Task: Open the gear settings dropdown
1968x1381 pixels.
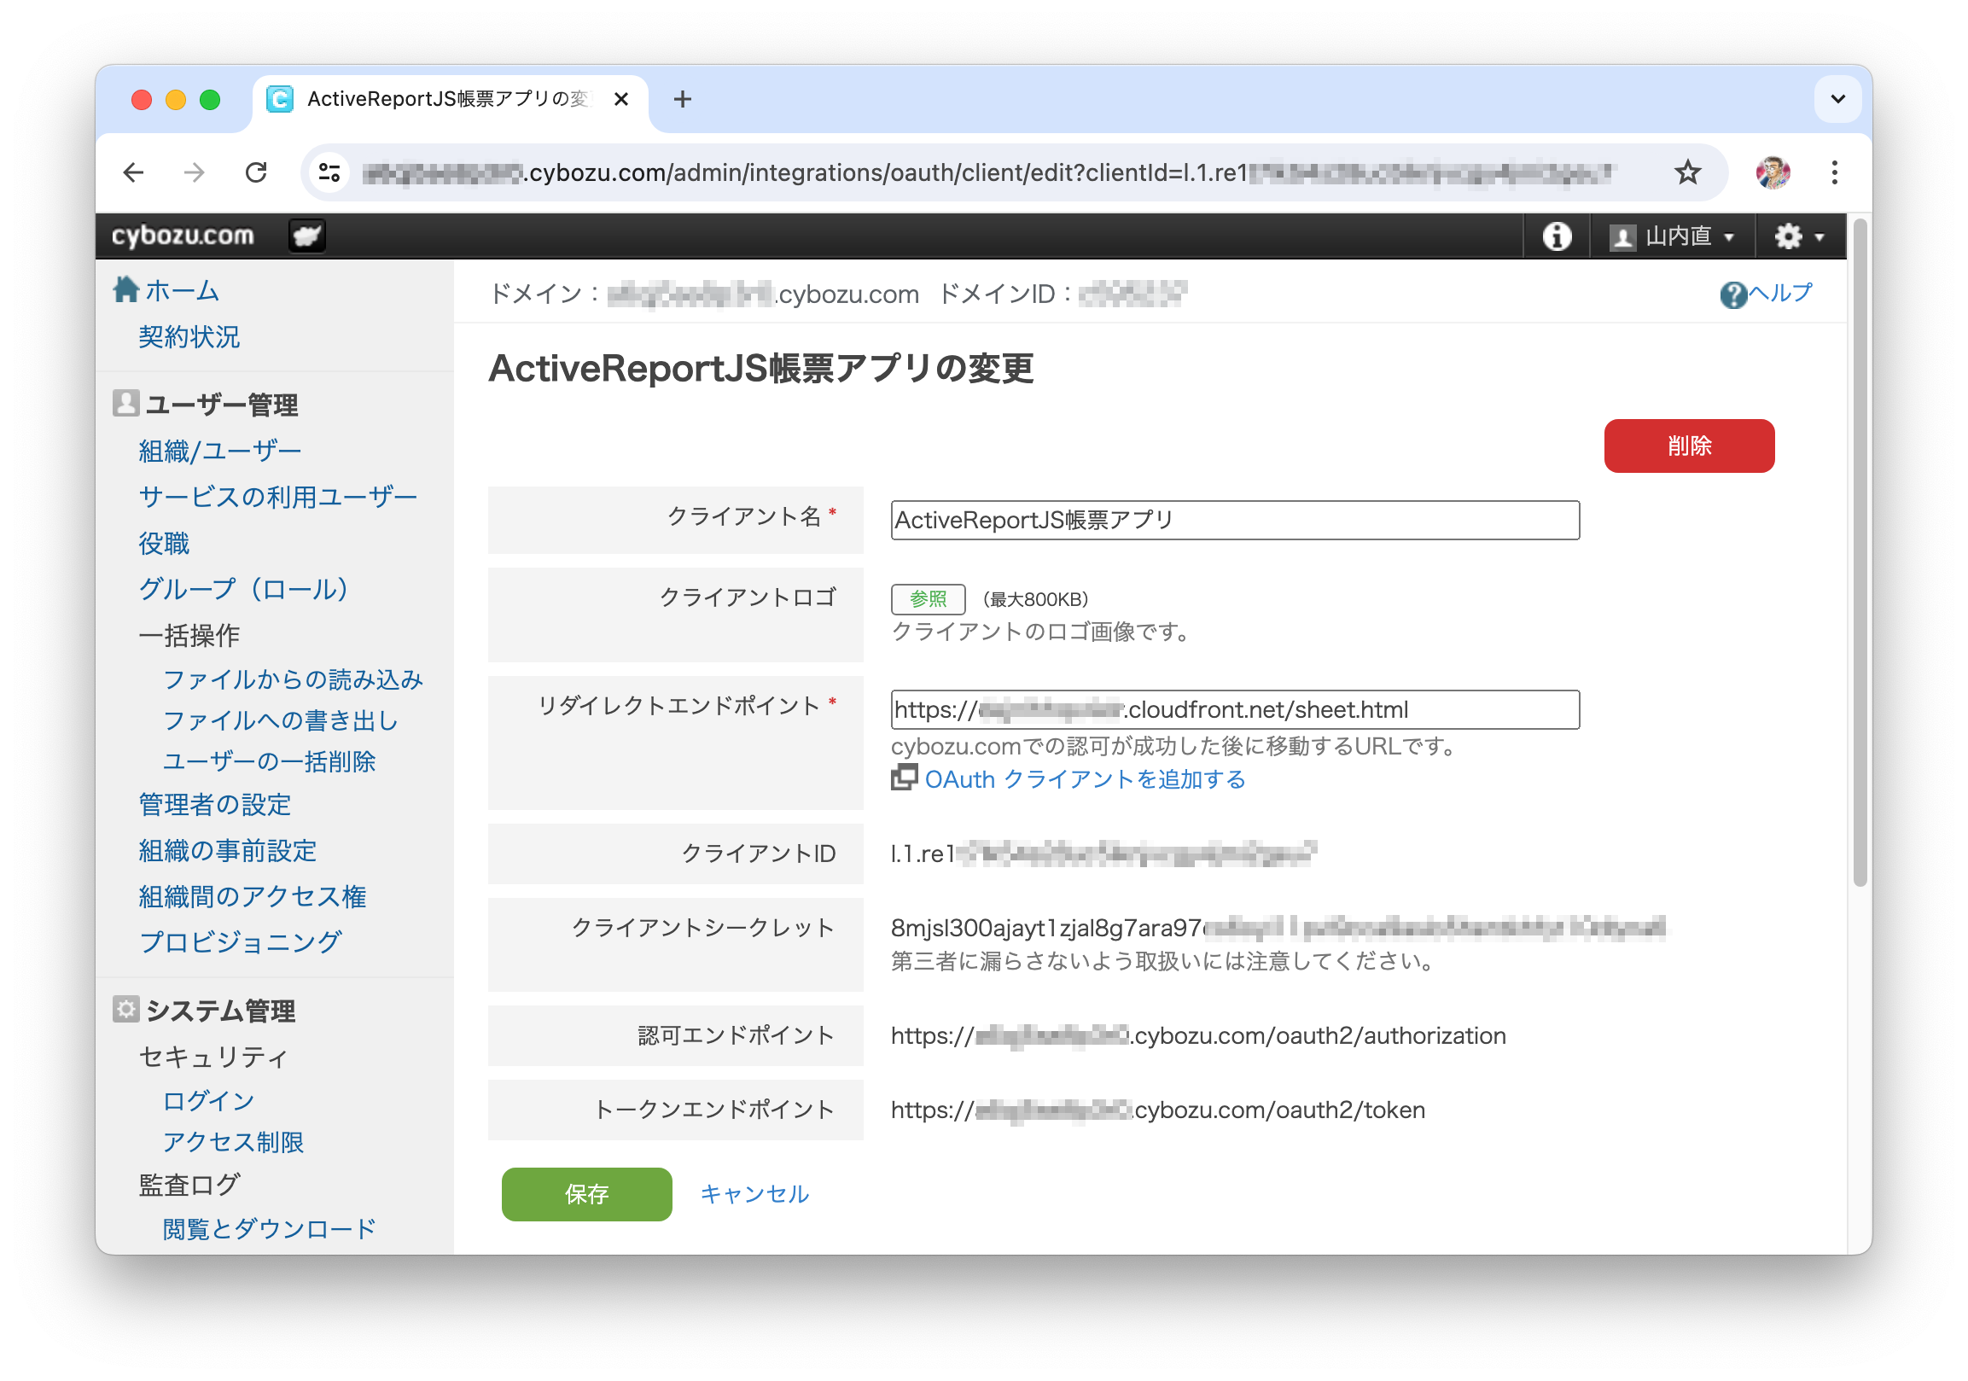Action: coord(1798,236)
